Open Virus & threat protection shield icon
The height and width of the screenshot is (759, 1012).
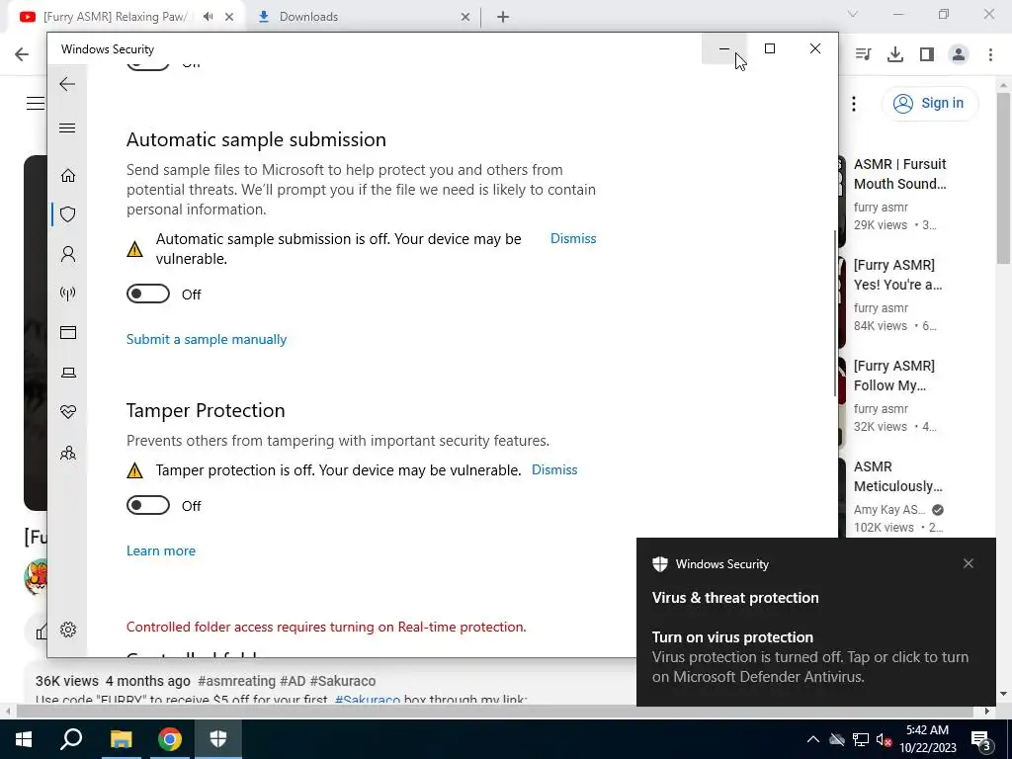point(68,214)
